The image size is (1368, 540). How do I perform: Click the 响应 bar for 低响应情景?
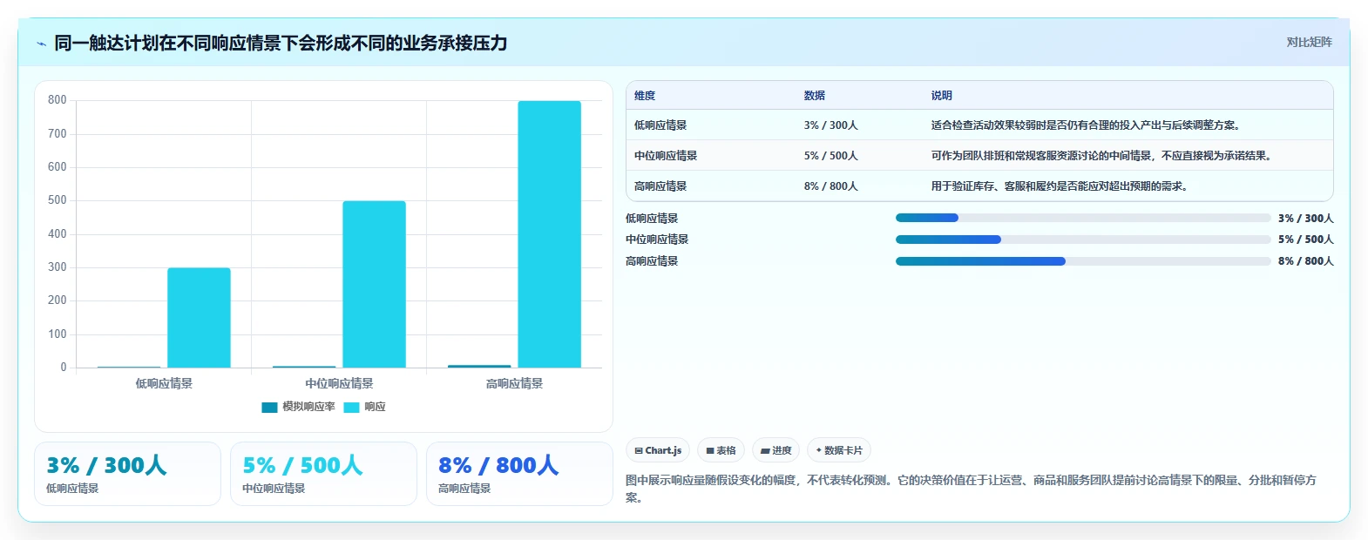[199, 318]
